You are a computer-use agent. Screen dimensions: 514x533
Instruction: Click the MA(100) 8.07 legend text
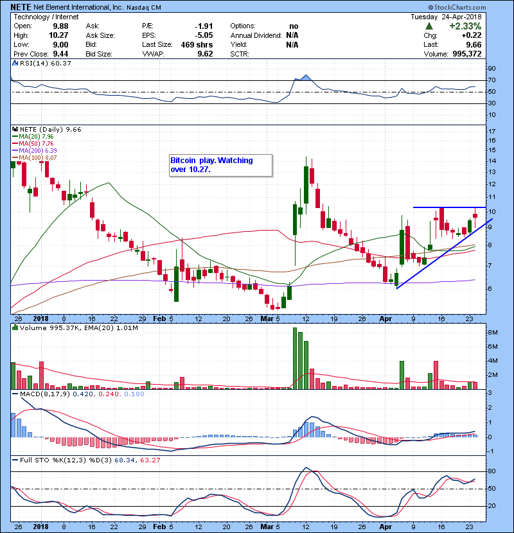coord(38,158)
